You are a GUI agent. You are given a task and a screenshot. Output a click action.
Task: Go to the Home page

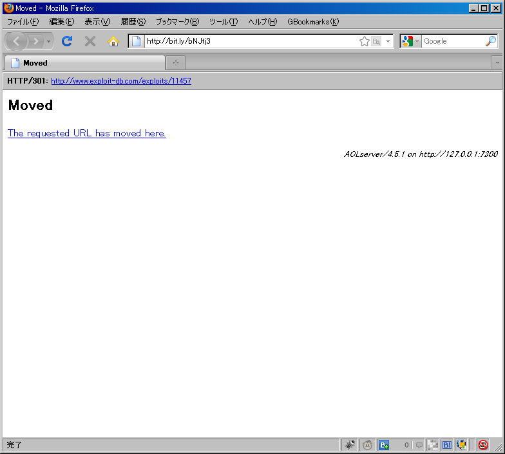click(113, 41)
